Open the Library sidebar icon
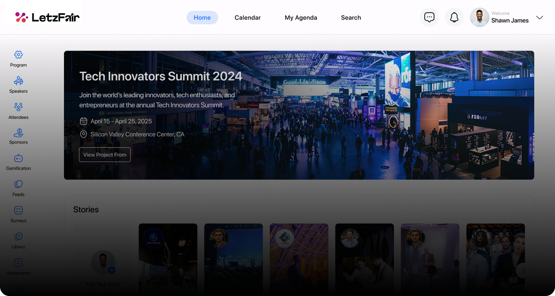Screen dimensions: 555x296 pyautogui.click(x=18, y=236)
